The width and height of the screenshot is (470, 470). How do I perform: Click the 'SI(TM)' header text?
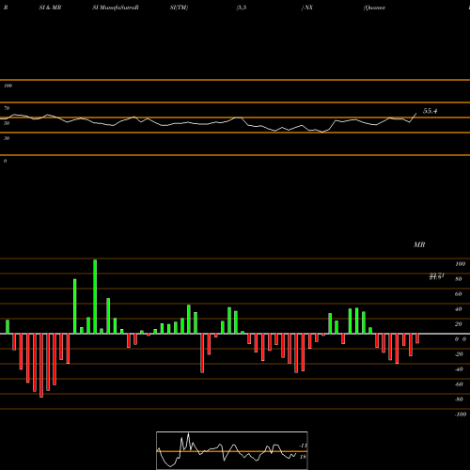pyautogui.click(x=179, y=8)
